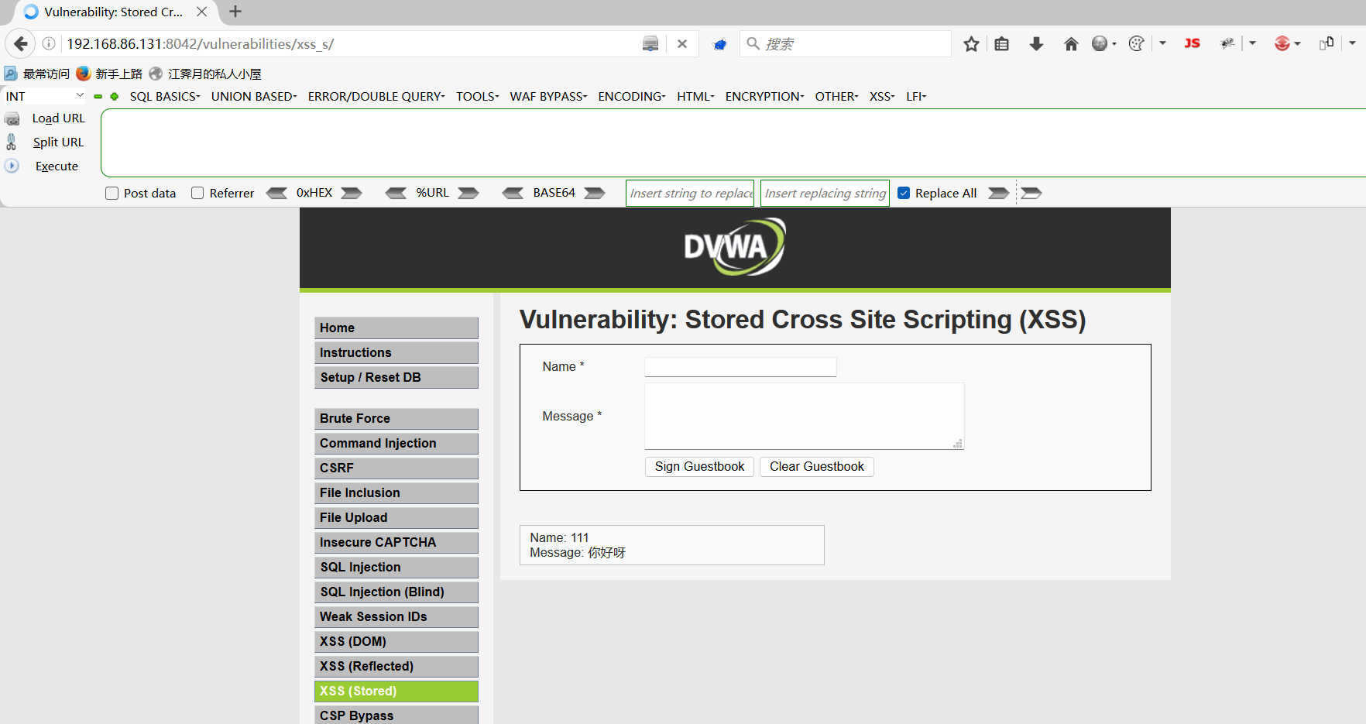
Task: Focus the Name text field
Action: coord(740,367)
